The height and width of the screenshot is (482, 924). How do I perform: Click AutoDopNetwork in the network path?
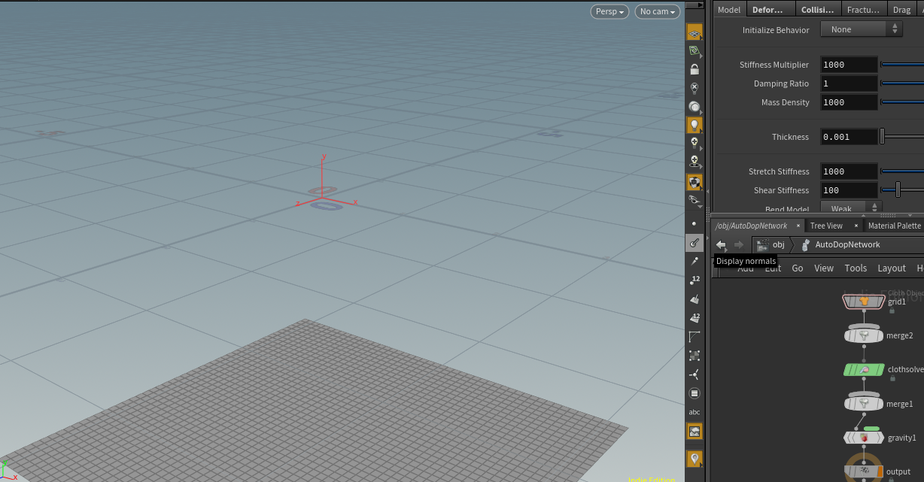(840, 244)
